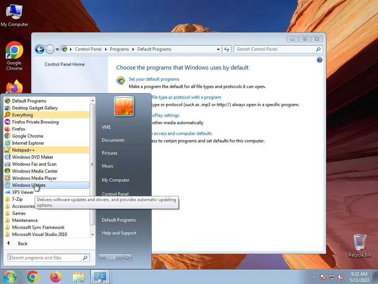Click the Start menu scrollbar down arrow

pyautogui.click(x=93, y=234)
